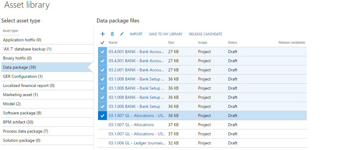Uncheck the 03.2.001 BANK row checkbox
This screenshot has width=337, height=150.
102,70
